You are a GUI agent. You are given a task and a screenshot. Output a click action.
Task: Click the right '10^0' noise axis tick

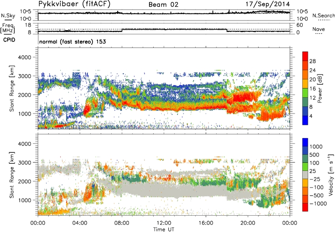click(x=302, y=19)
